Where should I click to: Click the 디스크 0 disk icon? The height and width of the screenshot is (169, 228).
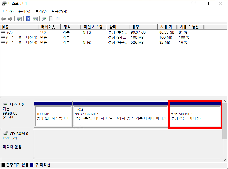6,104
